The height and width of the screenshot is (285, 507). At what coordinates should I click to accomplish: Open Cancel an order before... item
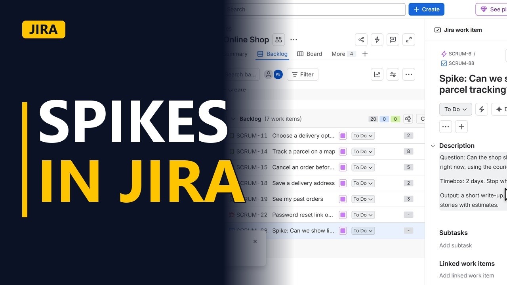pyautogui.click(x=303, y=167)
